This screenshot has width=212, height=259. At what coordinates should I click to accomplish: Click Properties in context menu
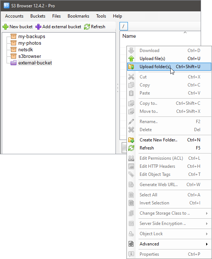coord(169,254)
